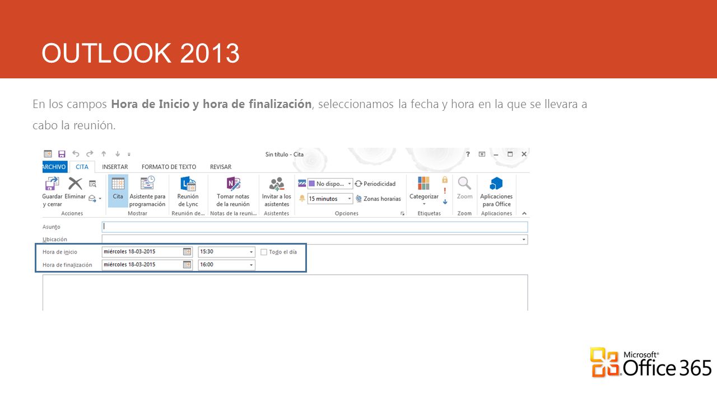Image resolution: width=717 pixels, height=403 pixels.
Task: Switch to FORMATO DE TEXTO tab
Action: coord(169,167)
